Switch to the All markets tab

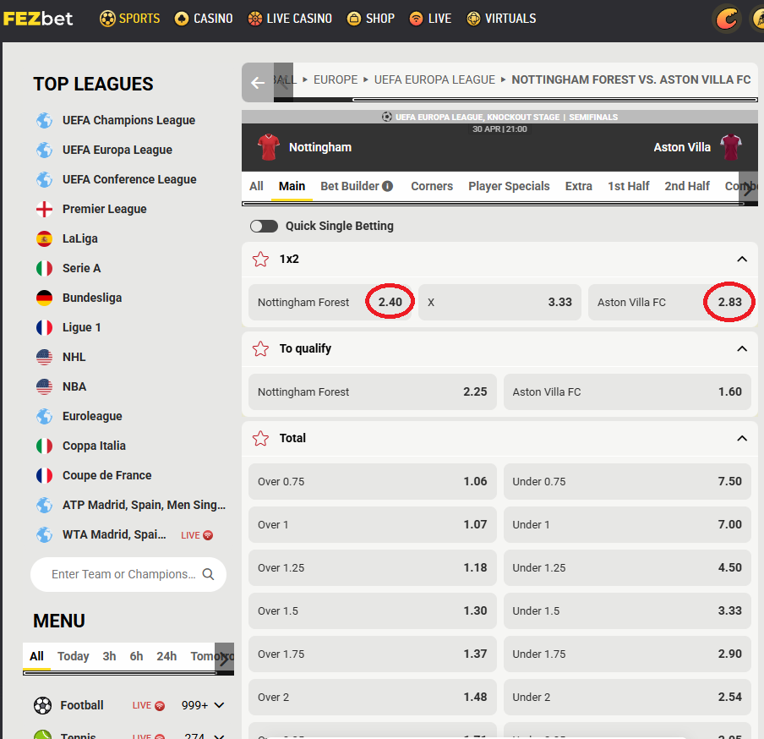[256, 186]
